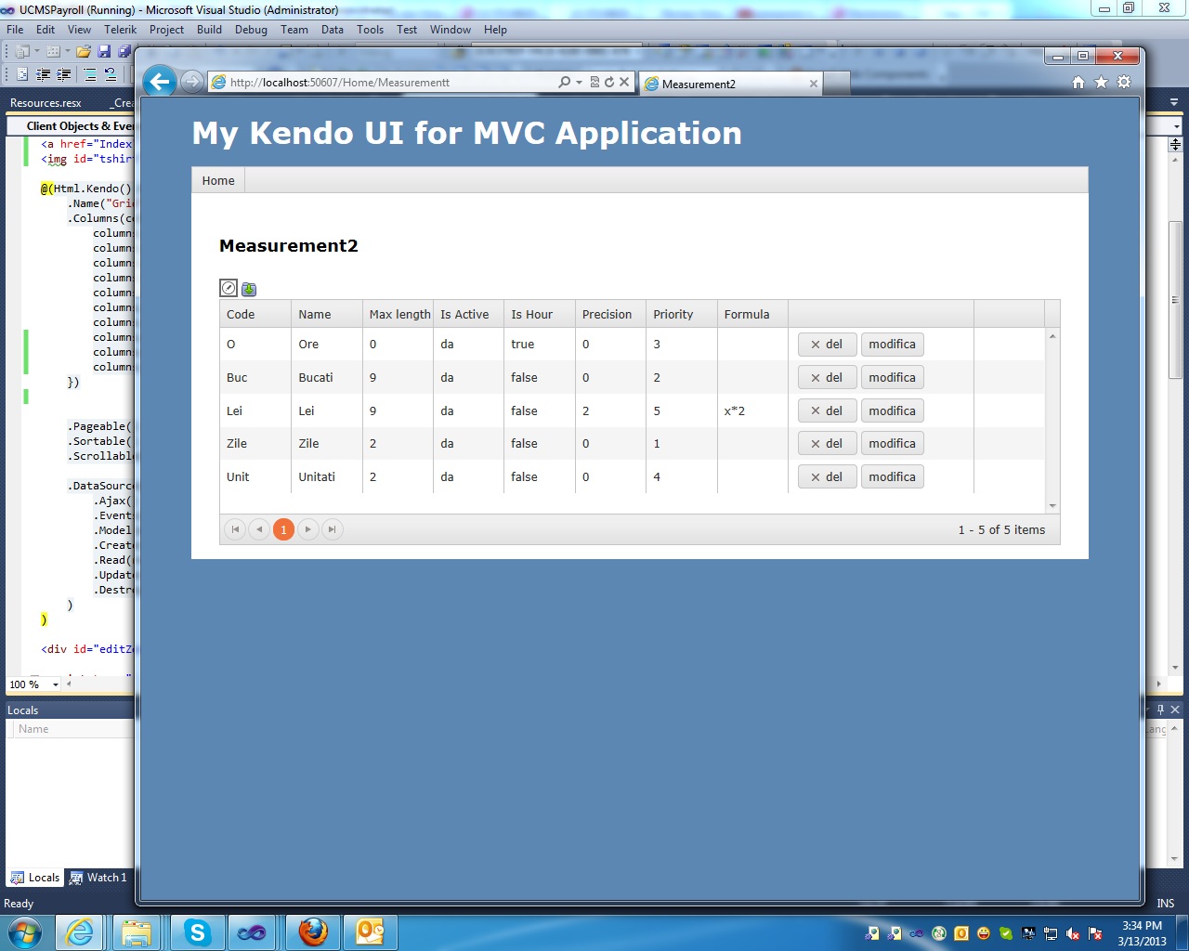
Task: Open Visual Studio File menu
Action: [15, 30]
